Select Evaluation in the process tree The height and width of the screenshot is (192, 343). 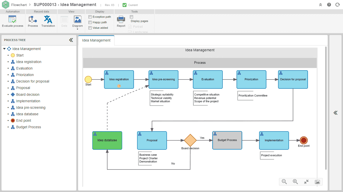24,68
